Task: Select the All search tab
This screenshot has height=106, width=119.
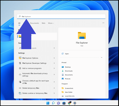Action: [19, 23]
